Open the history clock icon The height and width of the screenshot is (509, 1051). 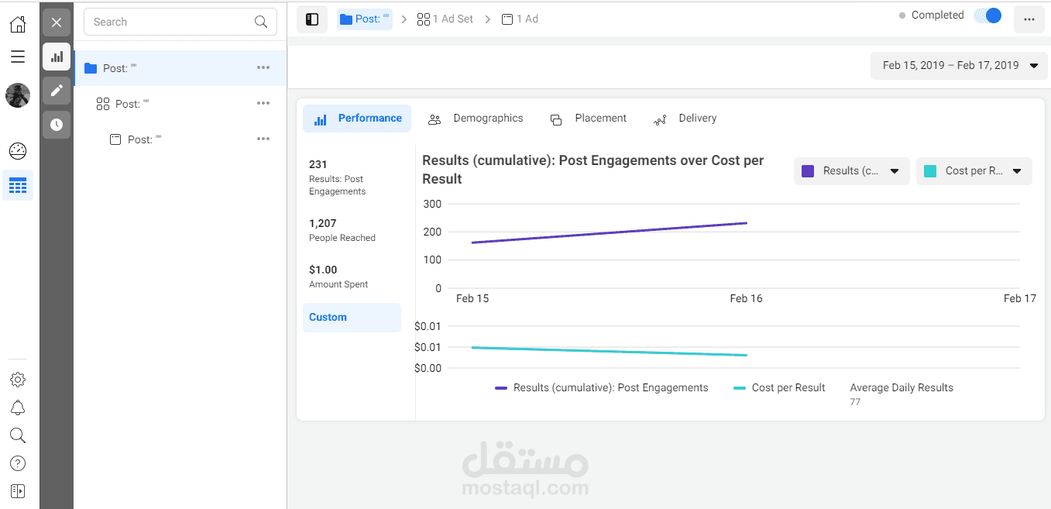[57, 125]
